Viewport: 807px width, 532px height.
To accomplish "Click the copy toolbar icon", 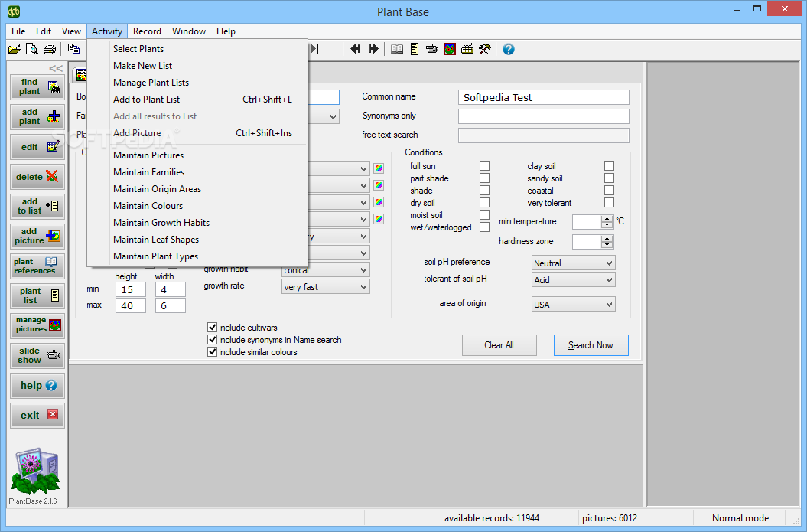I will [73, 50].
